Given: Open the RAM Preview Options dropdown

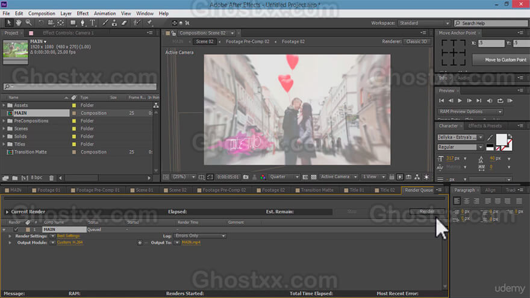Looking at the screenshot, I should 470,111.
